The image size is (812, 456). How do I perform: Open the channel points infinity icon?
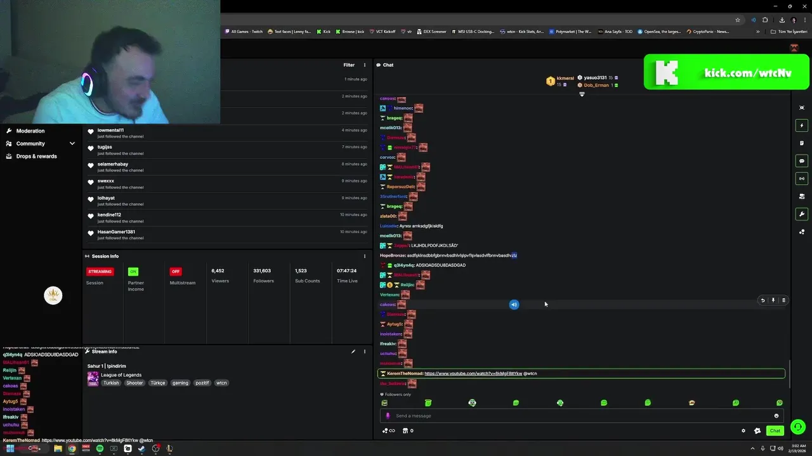tap(388, 431)
